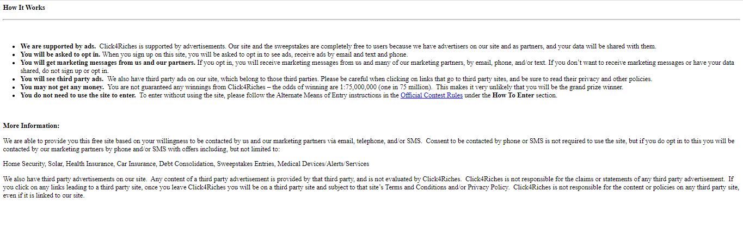
Task: Click the bold 'How To Enter' phrase
Action: (x=513, y=95)
